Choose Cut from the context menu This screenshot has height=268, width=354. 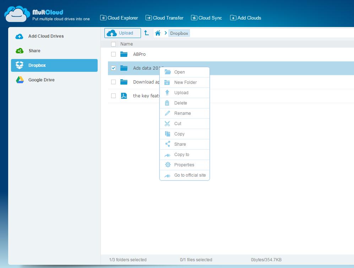tap(185, 124)
